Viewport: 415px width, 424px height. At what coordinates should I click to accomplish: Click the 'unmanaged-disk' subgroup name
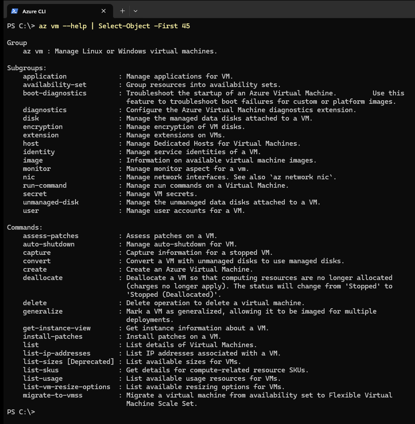51,202
